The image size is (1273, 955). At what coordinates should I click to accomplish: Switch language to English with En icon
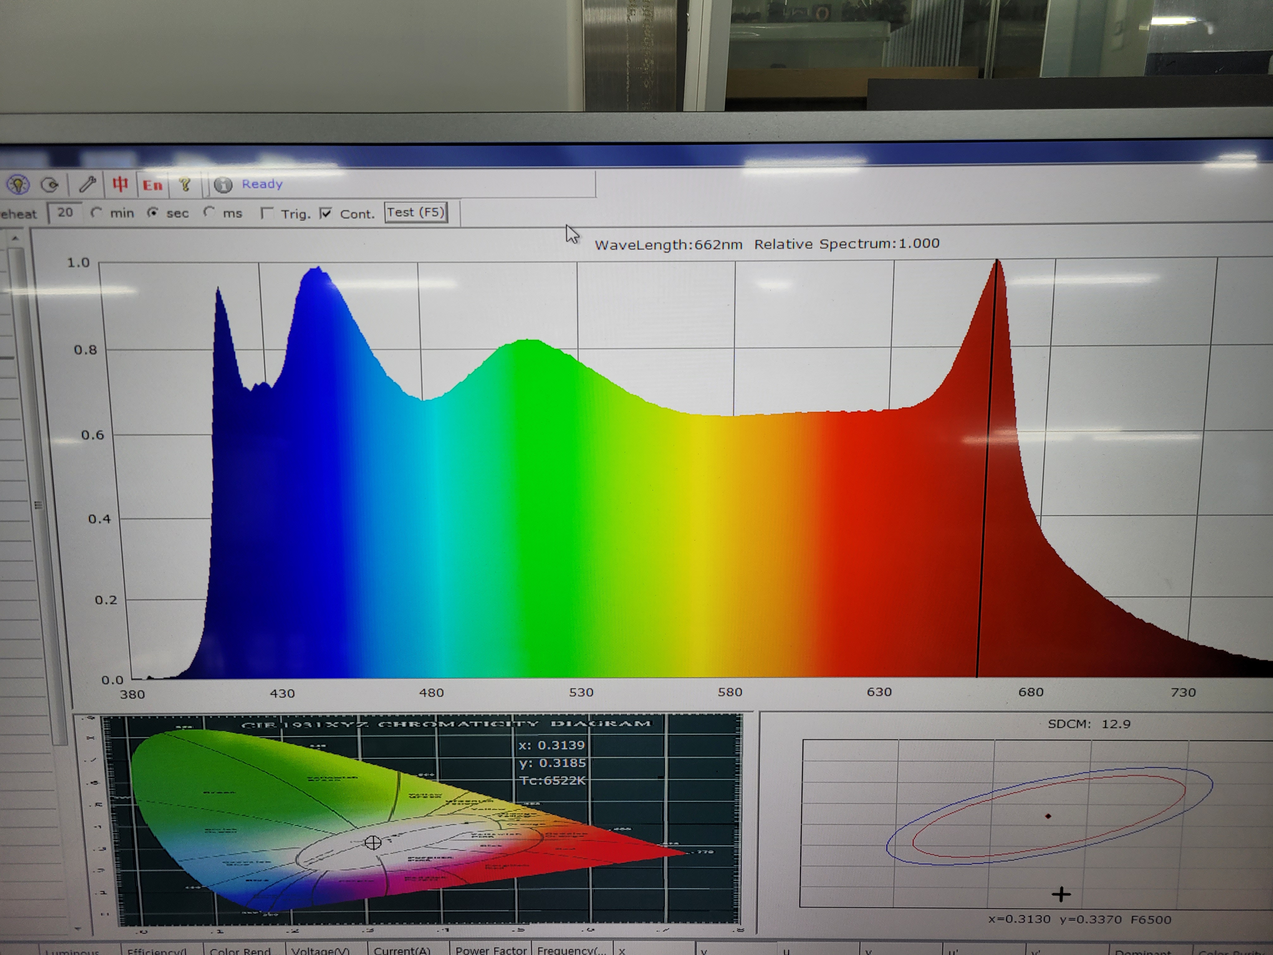[152, 185]
